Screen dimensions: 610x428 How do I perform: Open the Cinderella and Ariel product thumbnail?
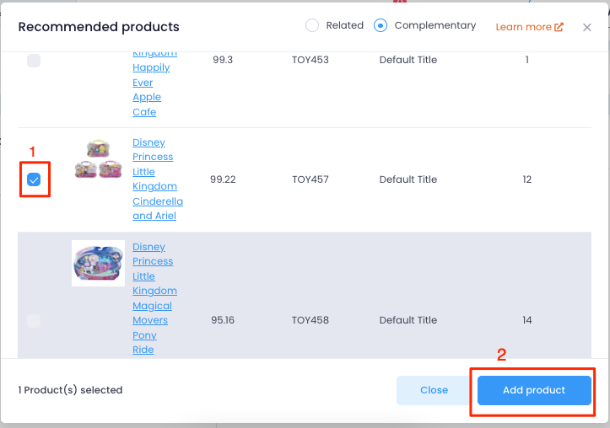click(98, 159)
